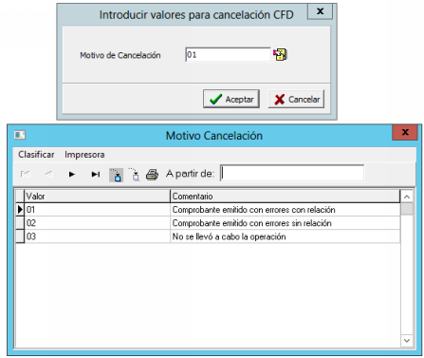Click row selector for row 01
Screen dimensions: 424x358
click(20, 210)
